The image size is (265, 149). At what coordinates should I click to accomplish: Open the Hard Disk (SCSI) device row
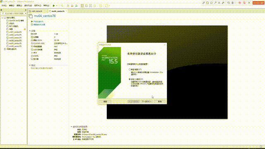(x=49, y=40)
